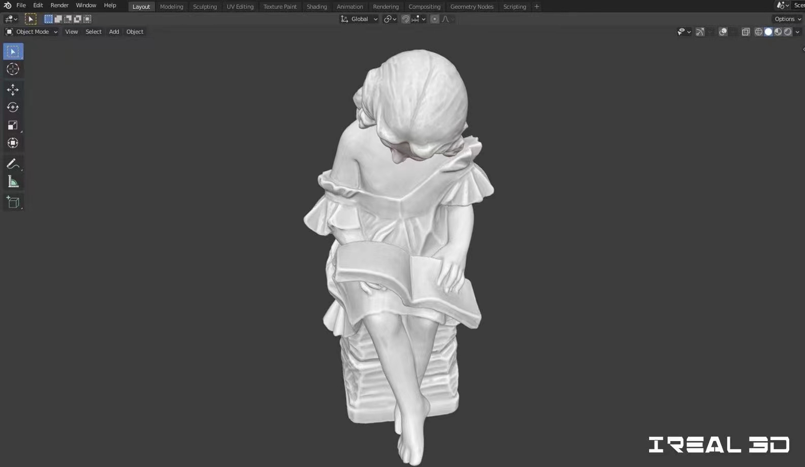
Task: Switch to Rendered viewport shading
Action: click(788, 32)
